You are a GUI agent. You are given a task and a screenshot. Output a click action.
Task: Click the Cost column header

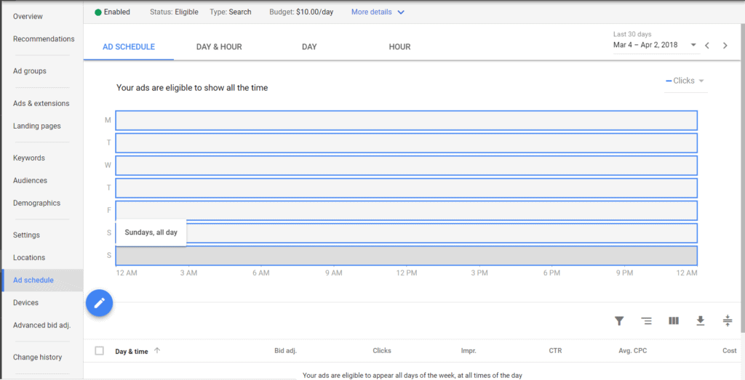(x=730, y=351)
